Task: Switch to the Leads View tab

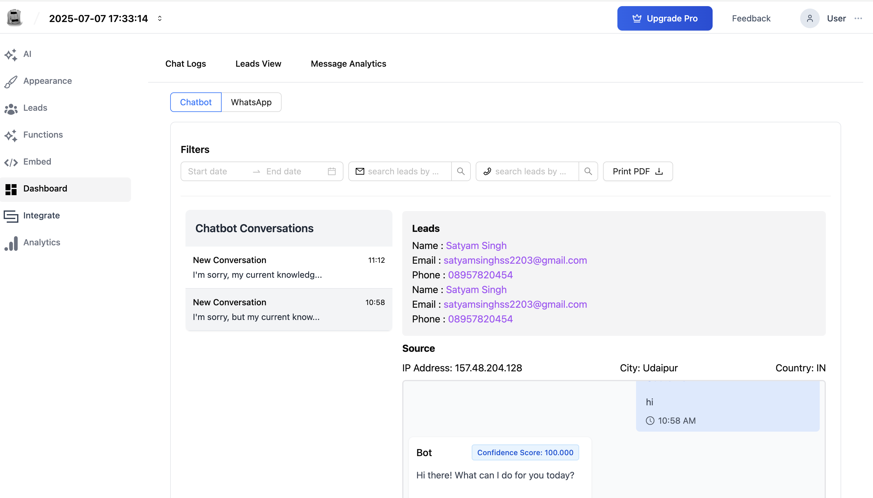Action: click(x=258, y=64)
